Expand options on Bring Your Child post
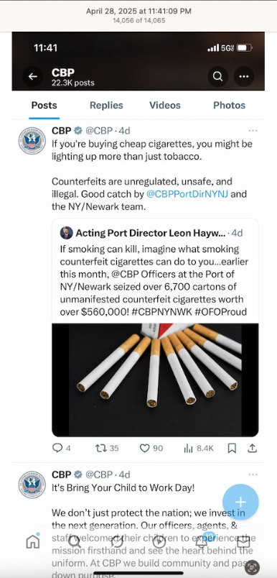 tap(253, 474)
